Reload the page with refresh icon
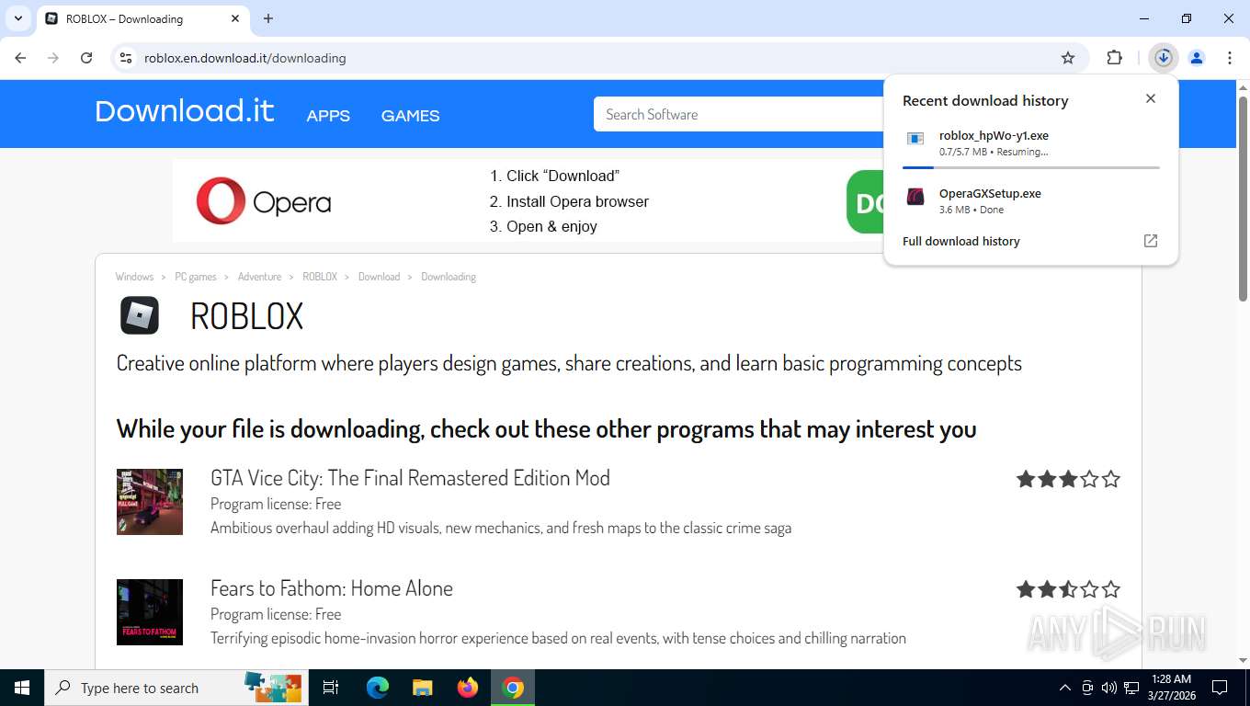Image resolution: width=1250 pixels, height=706 pixels. tap(86, 58)
